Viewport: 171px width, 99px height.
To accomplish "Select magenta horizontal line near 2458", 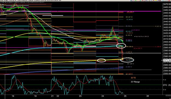I will [x=81, y=11].
